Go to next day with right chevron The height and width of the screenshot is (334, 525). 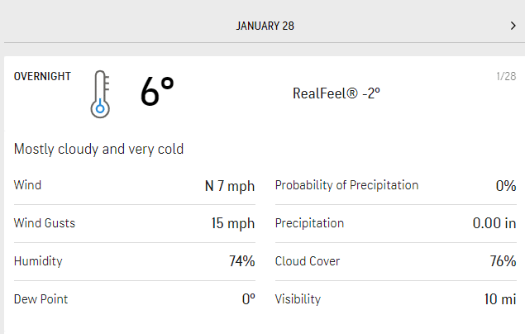coord(513,26)
